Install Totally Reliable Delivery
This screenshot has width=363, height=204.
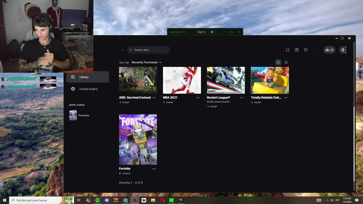[x=256, y=102]
